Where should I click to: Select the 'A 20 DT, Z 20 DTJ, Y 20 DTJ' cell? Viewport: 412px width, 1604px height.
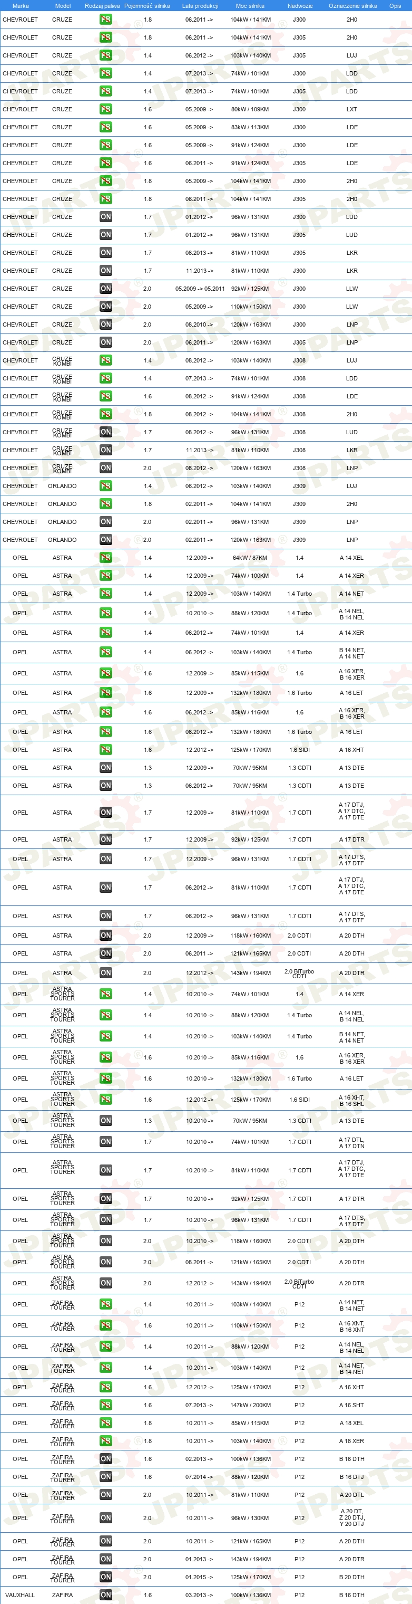pyautogui.click(x=352, y=1517)
